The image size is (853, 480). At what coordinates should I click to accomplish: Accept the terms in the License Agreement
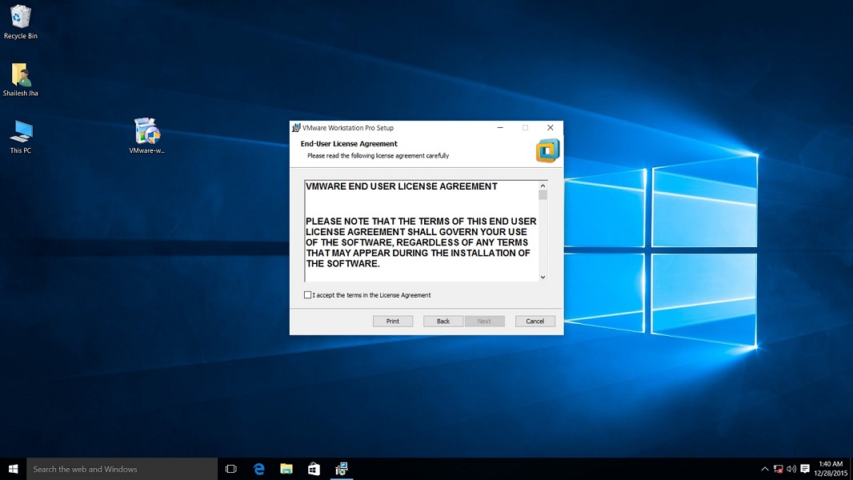click(308, 295)
